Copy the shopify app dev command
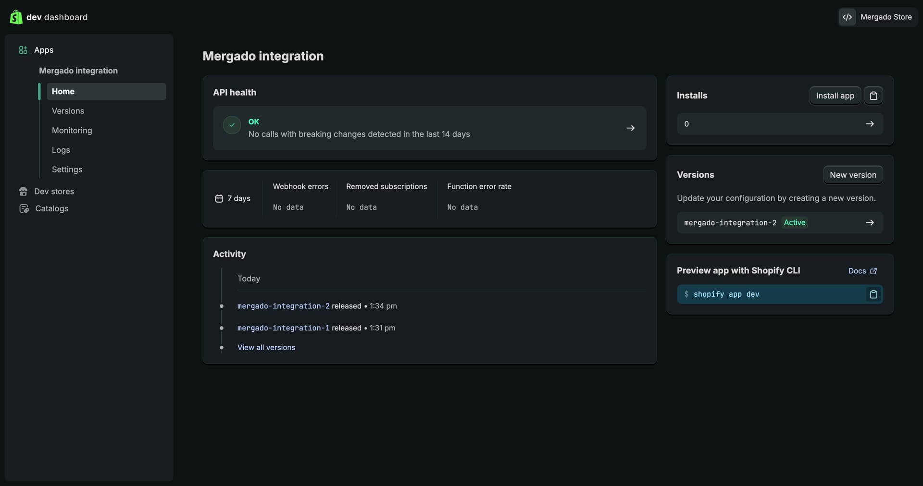The image size is (923, 486). pos(873,294)
